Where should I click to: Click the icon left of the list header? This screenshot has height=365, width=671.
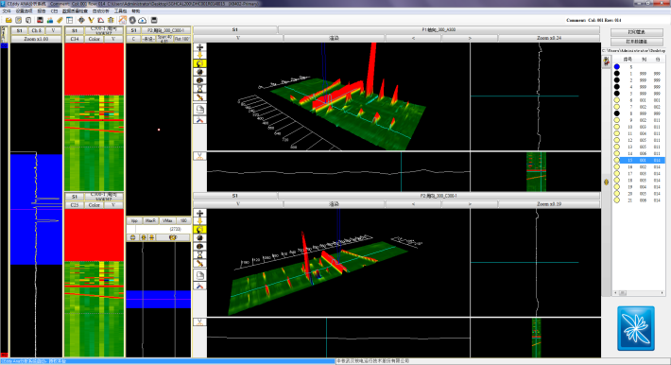coord(607,61)
